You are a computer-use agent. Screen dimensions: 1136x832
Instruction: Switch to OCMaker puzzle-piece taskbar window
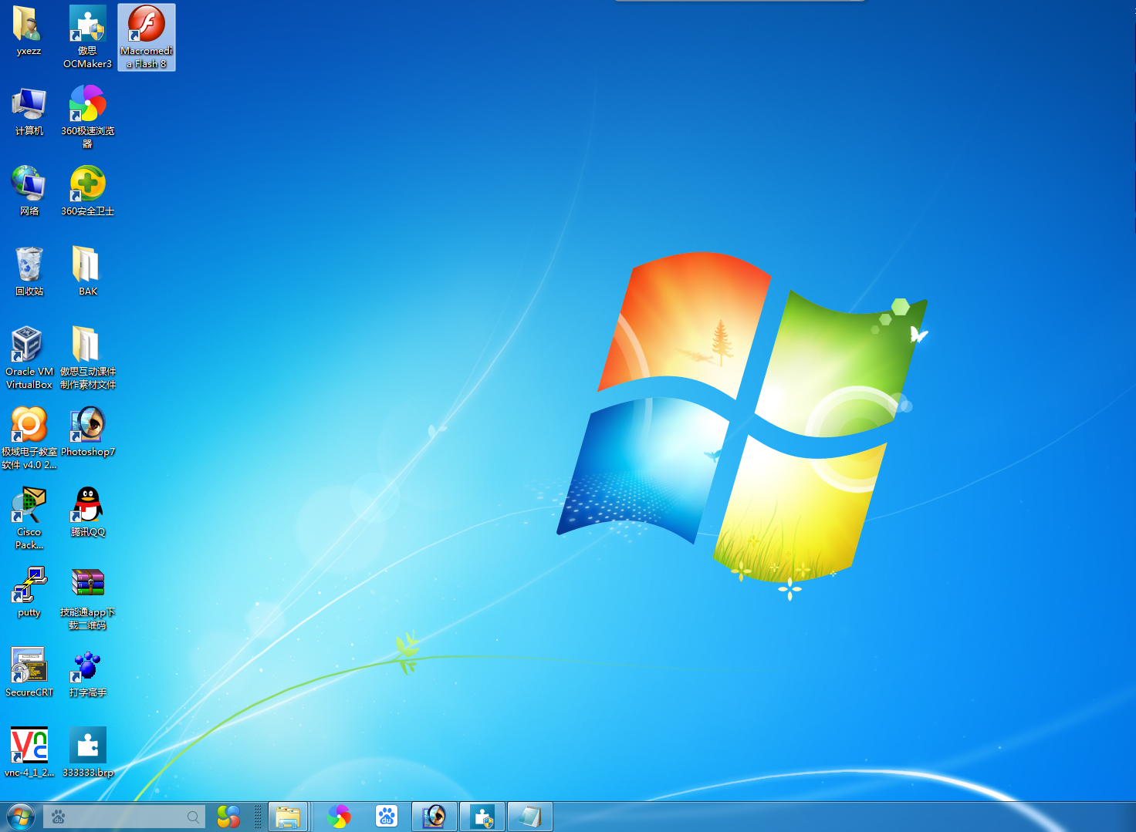tap(482, 817)
